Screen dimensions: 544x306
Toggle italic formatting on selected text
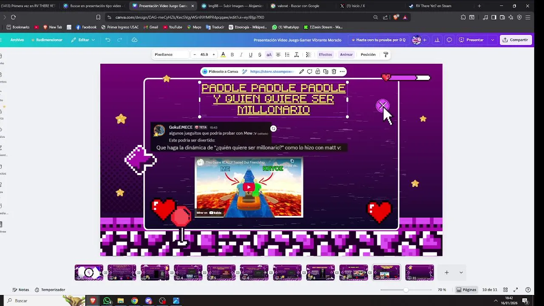[241, 54]
